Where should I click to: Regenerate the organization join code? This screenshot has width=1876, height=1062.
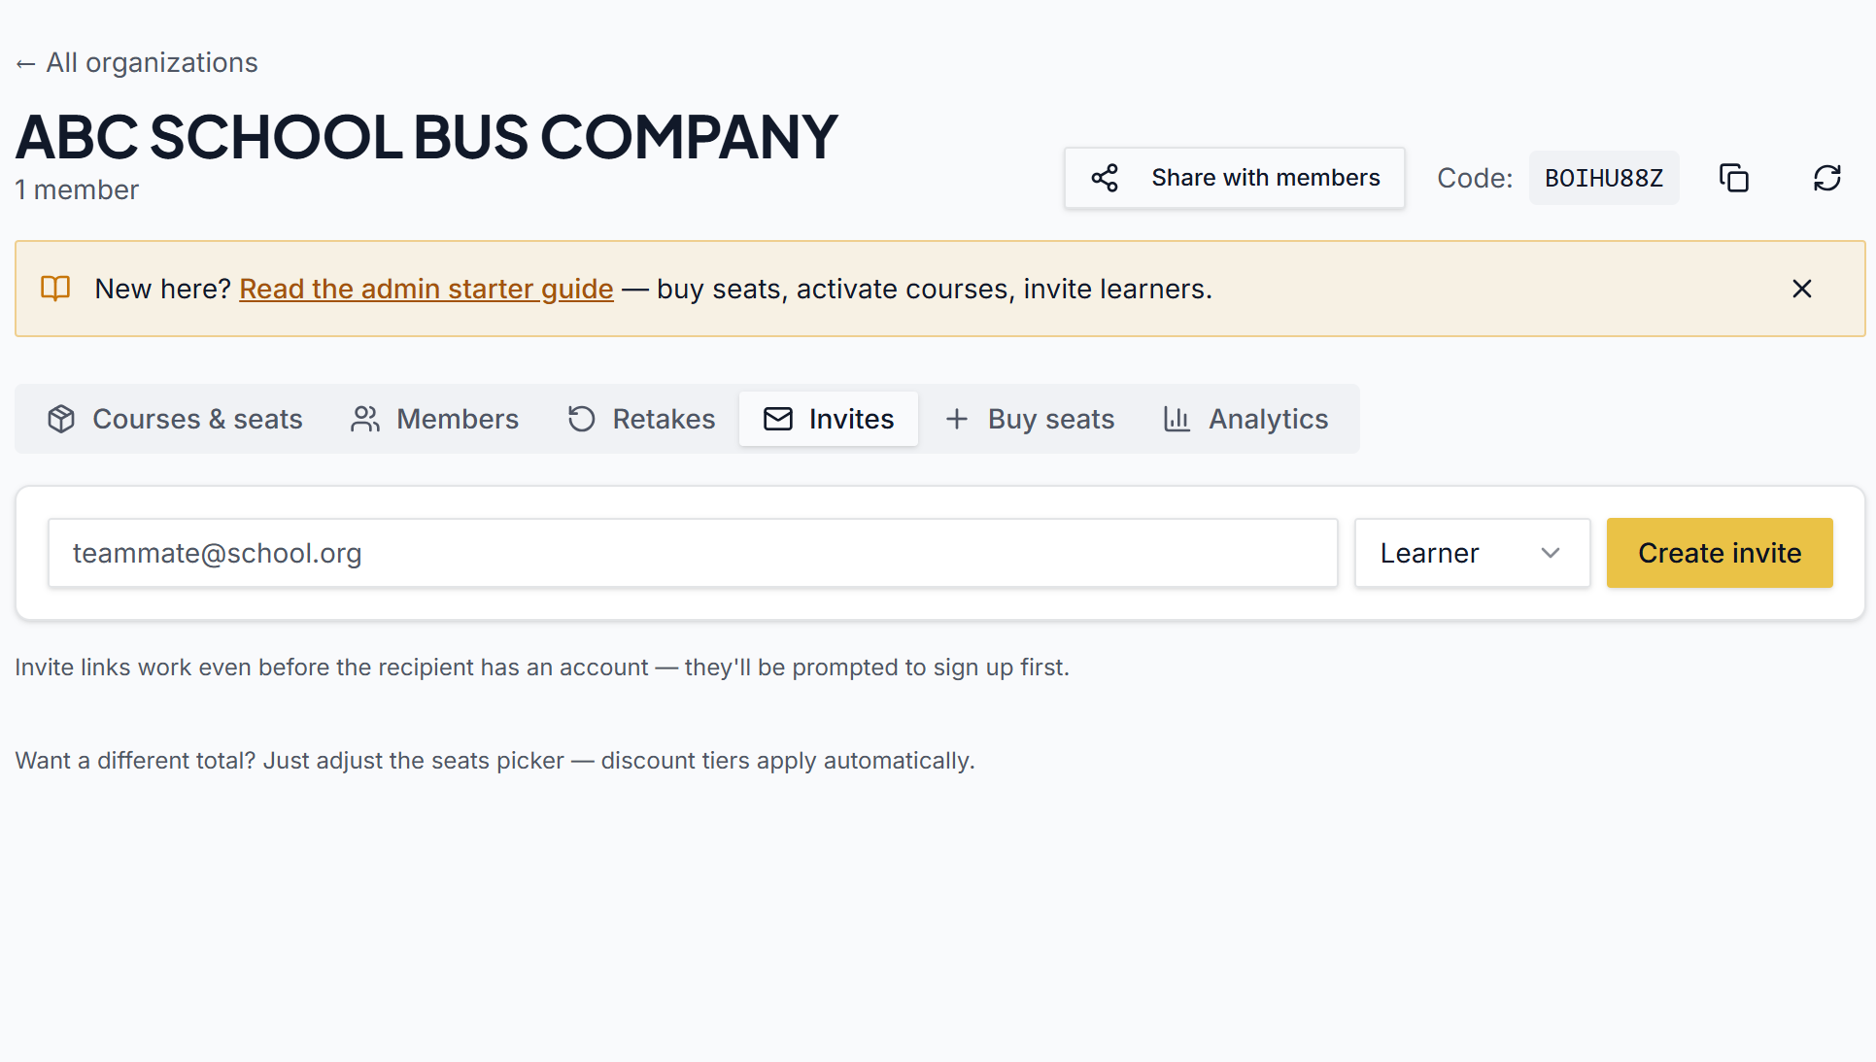[1827, 178]
